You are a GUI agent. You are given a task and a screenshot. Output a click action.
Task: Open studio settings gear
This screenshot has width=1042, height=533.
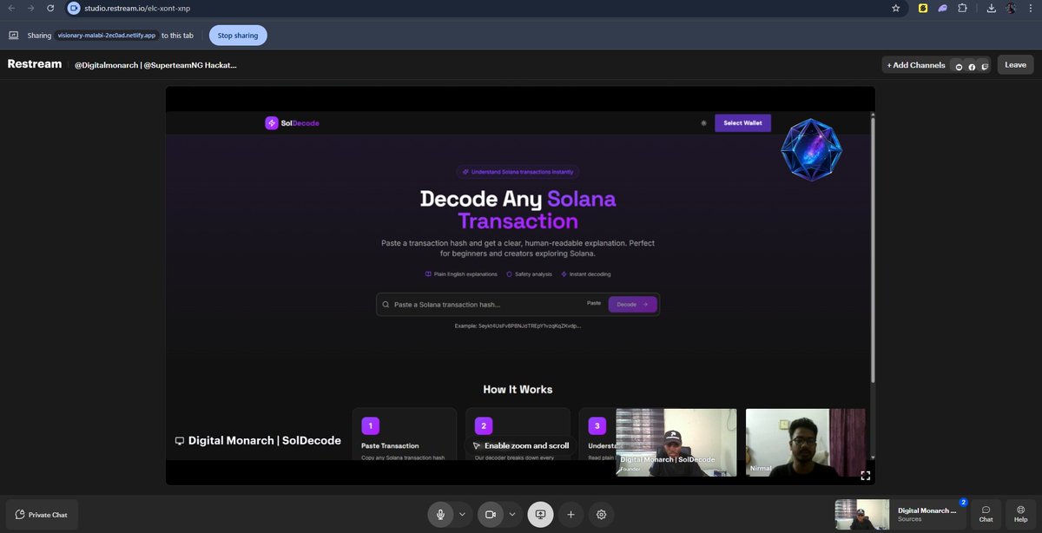coord(602,515)
